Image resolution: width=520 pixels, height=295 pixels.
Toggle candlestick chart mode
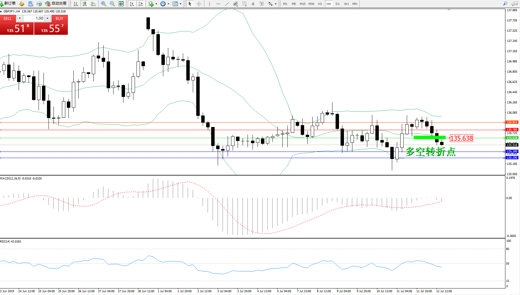84,4
